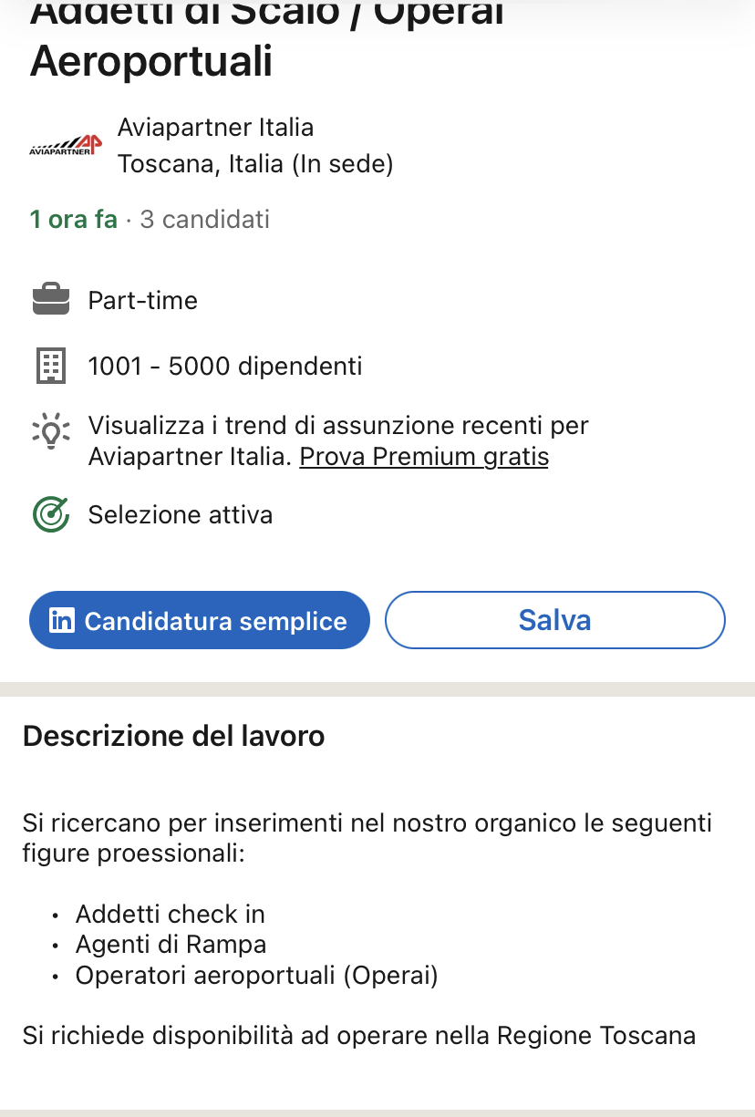
Task: Click the 1 ora fa posting time
Action: [x=73, y=220]
